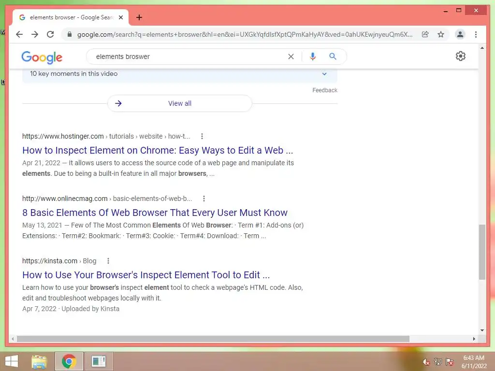Click the horizontal scrollbar thumb

[x=213, y=339]
